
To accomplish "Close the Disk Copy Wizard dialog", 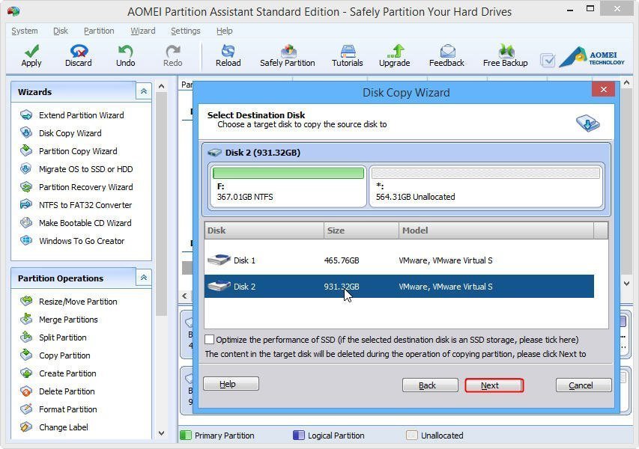I will (604, 89).
